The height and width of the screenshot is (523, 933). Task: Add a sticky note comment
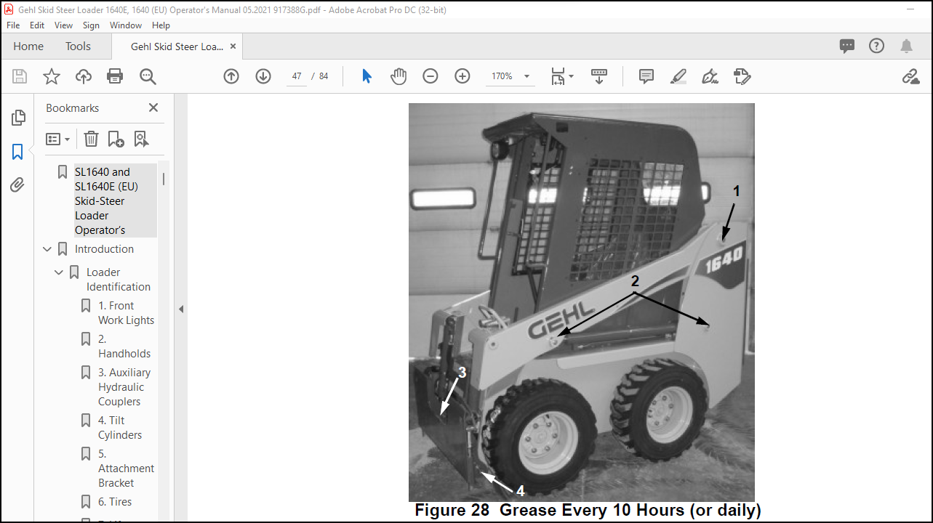pos(646,76)
